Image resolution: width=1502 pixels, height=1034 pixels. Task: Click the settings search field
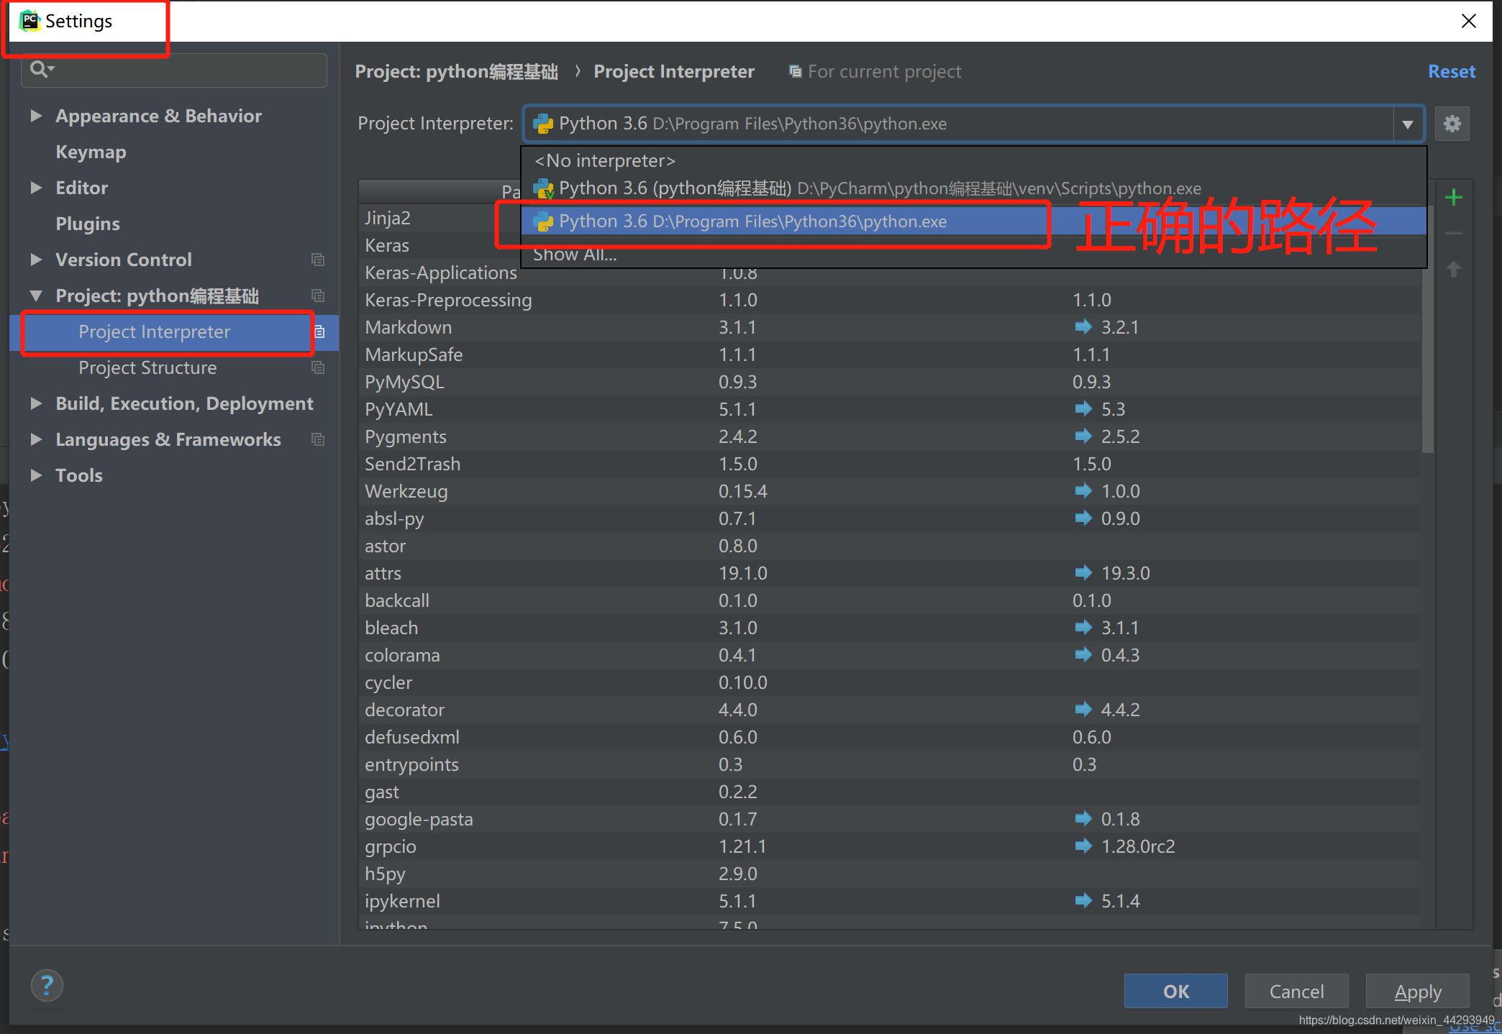174,70
